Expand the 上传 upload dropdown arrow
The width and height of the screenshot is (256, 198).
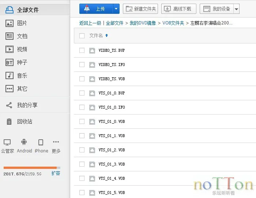(x=116, y=9)
